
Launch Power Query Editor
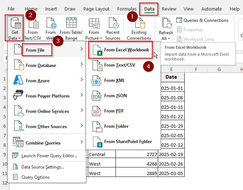[47, 156]
